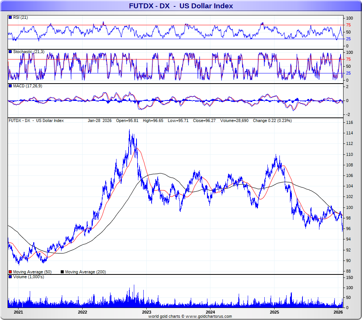Click the 2023 label on the time axis
This screenshot has height=320, width=362.
pos(146,312)
